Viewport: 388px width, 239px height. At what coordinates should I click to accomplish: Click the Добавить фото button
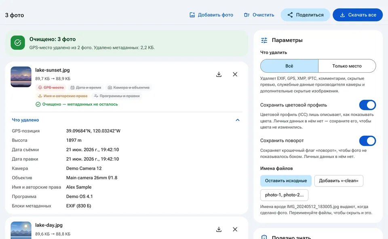pos(211,15)
